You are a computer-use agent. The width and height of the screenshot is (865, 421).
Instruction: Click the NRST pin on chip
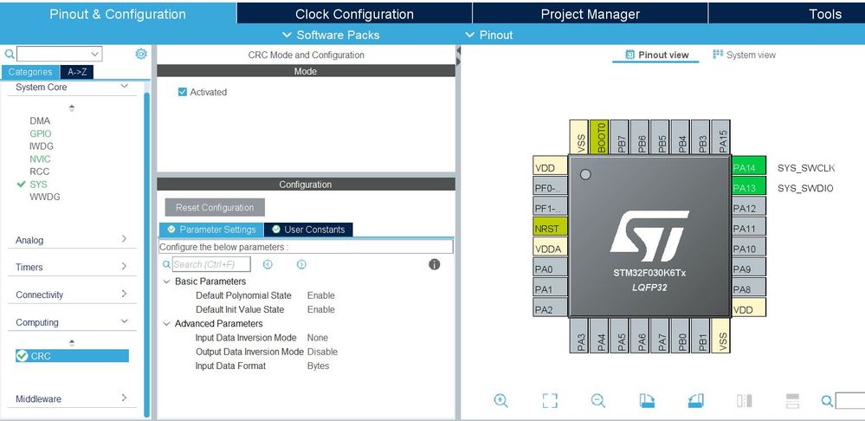click(550, 228)
